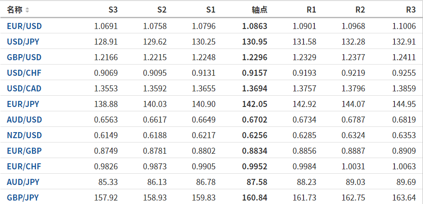Click the EUR/CHF pair link

24,166
